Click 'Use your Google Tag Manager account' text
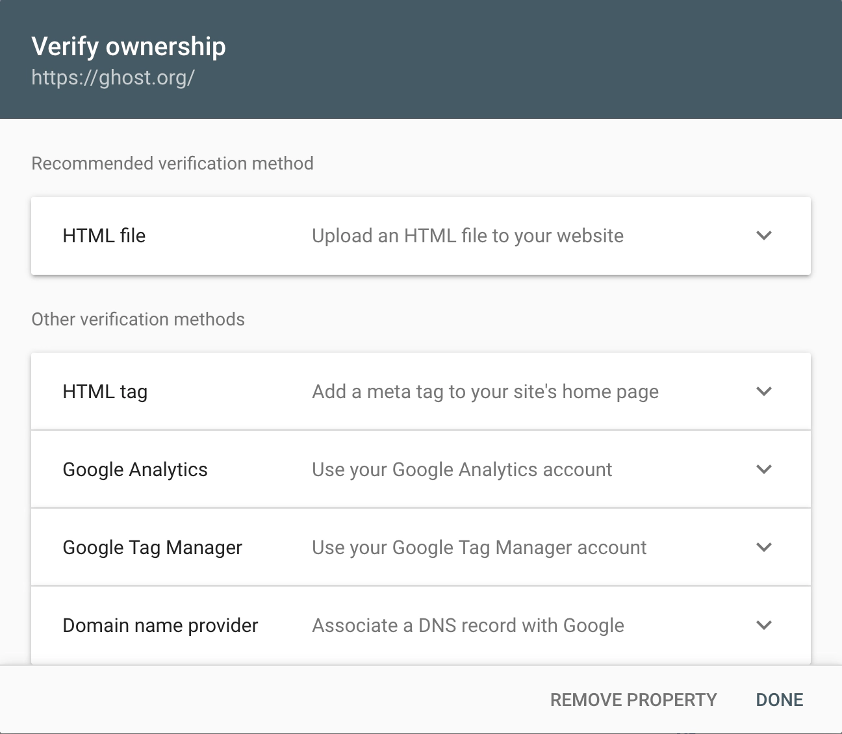The image size is (842, 734). point(479,548)
